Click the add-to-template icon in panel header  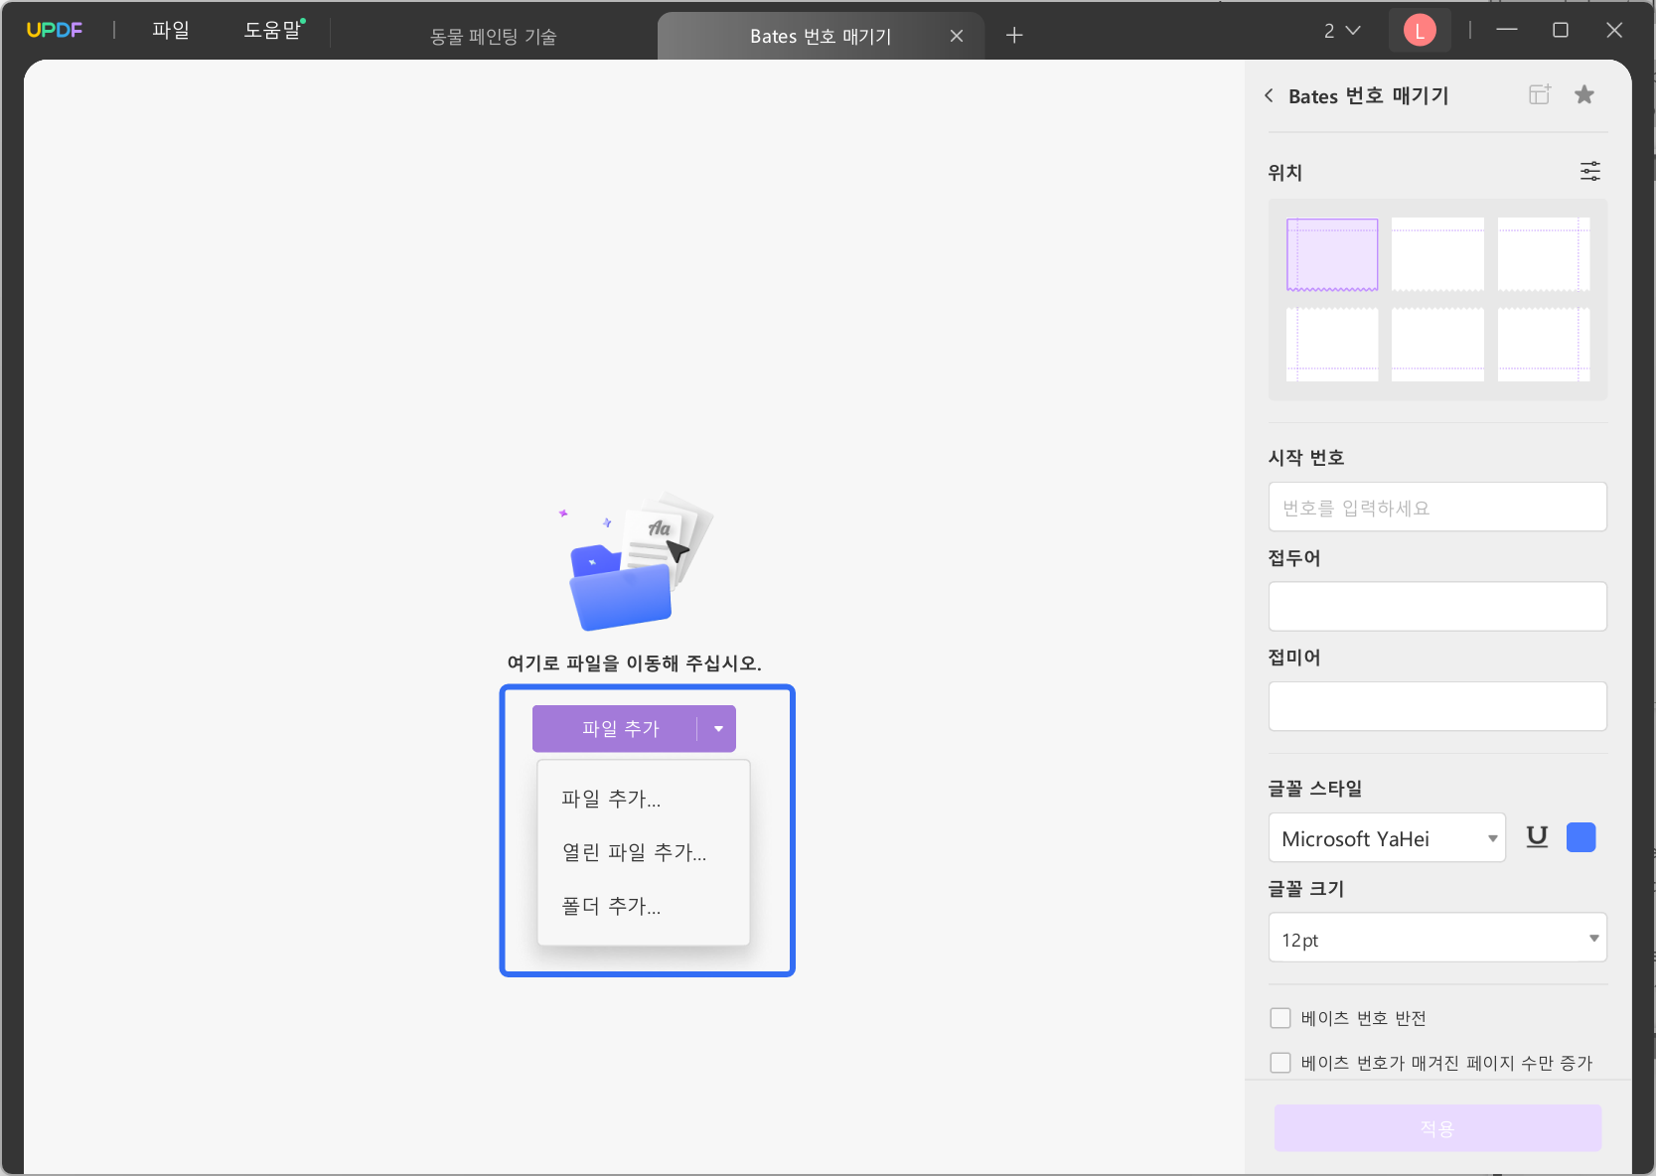pyautogui.click(x=1540, y=94)
